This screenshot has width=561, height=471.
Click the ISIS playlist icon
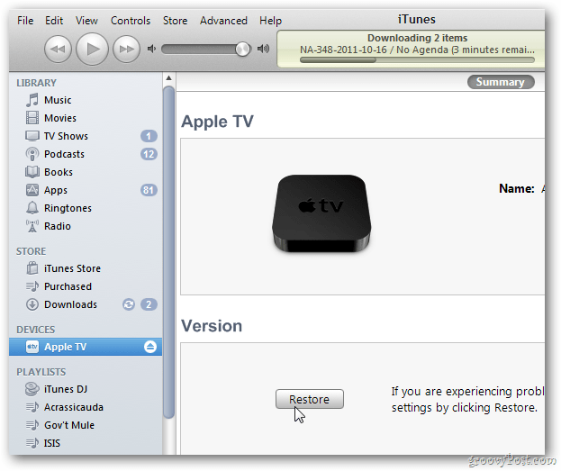[x=32, y=443]
